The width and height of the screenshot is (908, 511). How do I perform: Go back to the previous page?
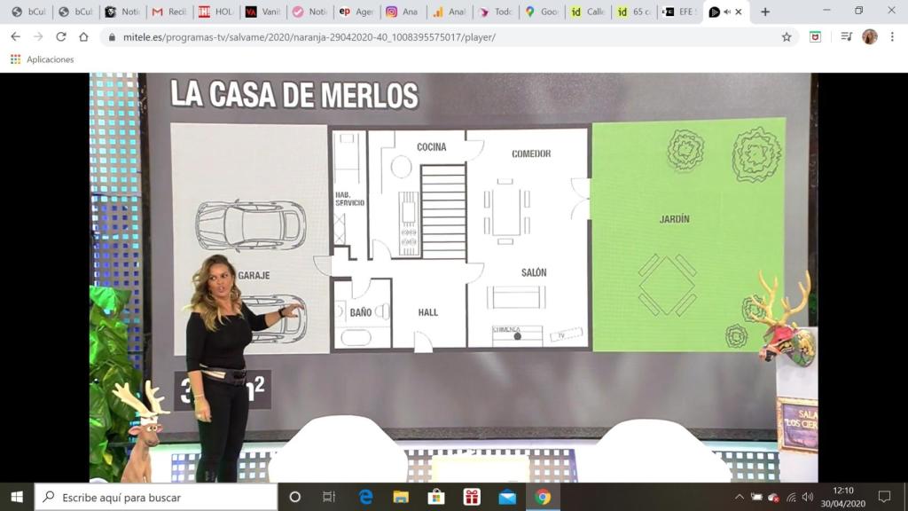[x=16, y=36]
